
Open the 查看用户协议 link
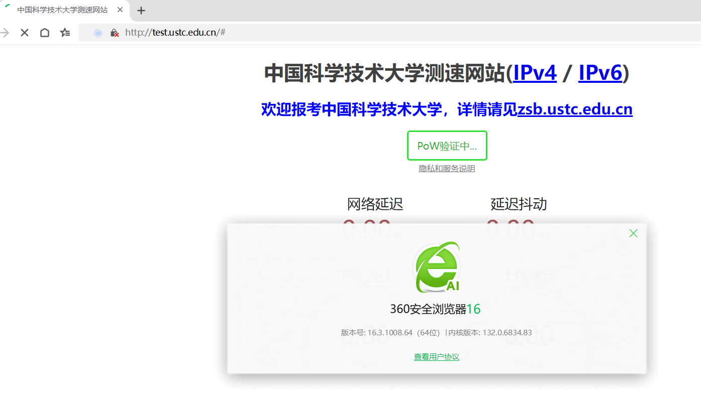pos(437,357)
